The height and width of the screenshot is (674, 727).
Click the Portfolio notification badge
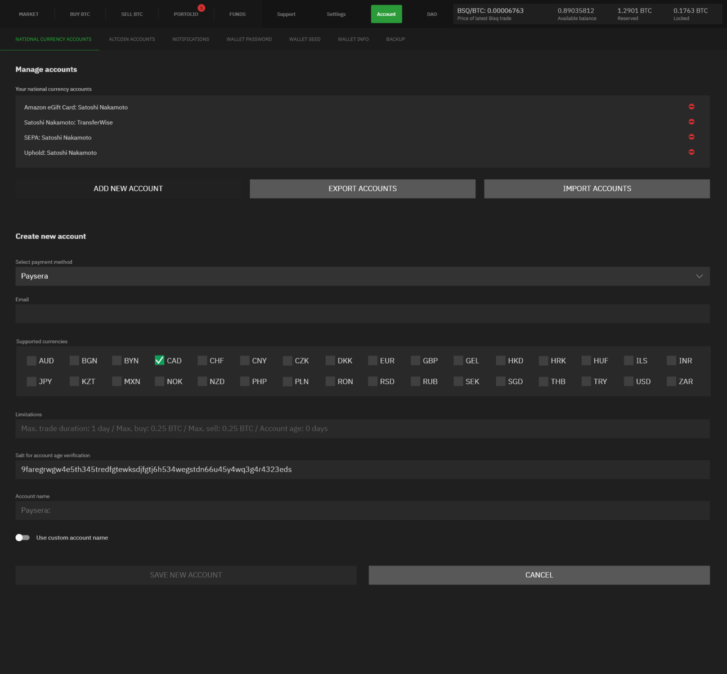pos(201,8)
